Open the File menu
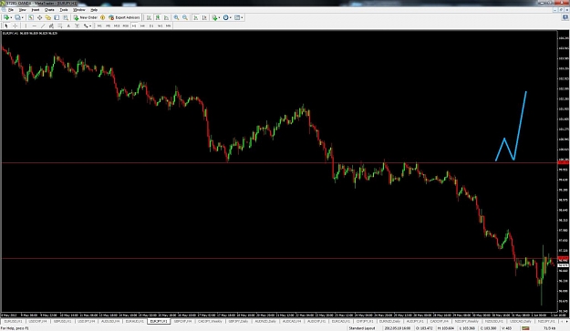Screen dimensions: 570x331 11,10
